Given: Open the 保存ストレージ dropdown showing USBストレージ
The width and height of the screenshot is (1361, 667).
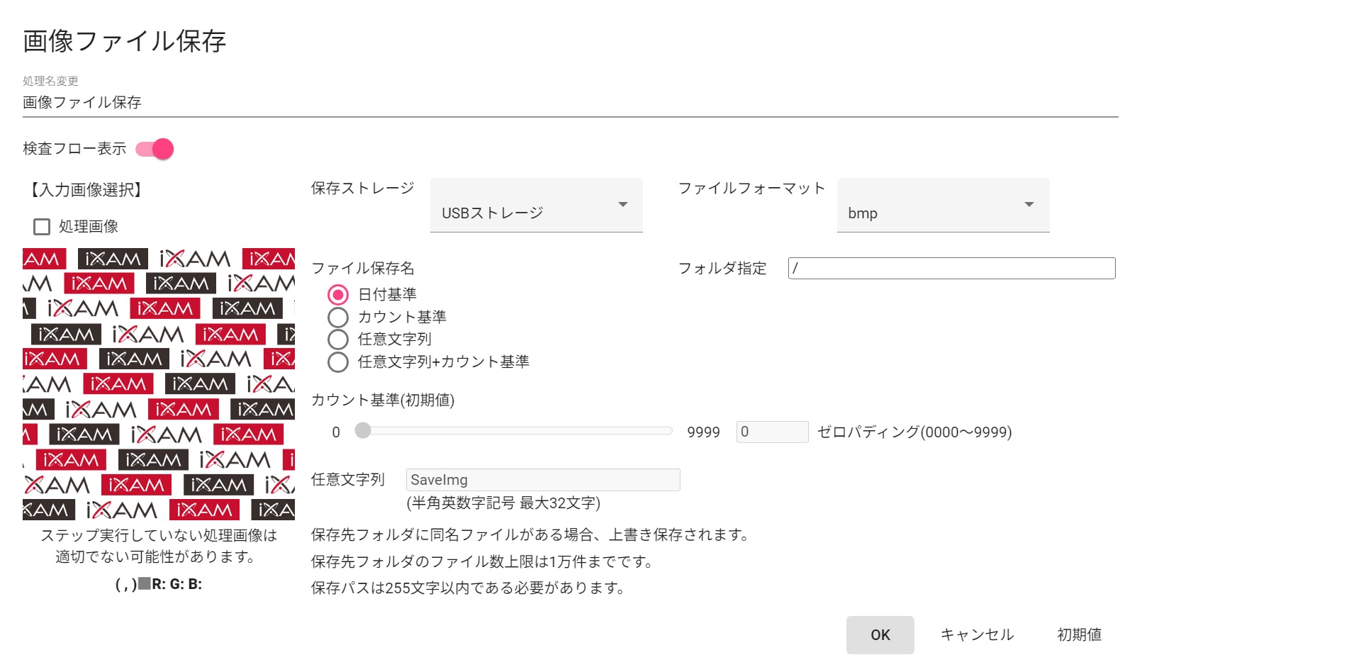Looking at the screenshot, I should click(x=536, y=206).
